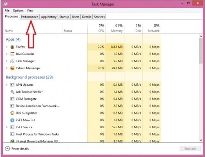Image resolution: width=205 pixels, height=157 pixels.
Task: Click the JalaliCalendar icon
Action: point(12,54)
